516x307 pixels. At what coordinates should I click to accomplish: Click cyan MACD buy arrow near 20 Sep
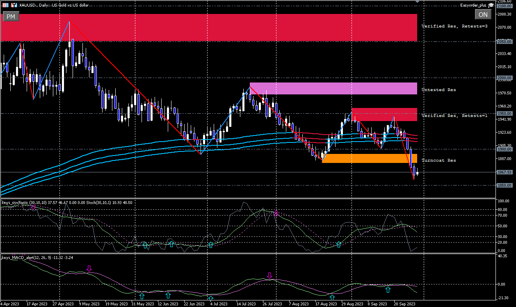click(x=388, y=290)
